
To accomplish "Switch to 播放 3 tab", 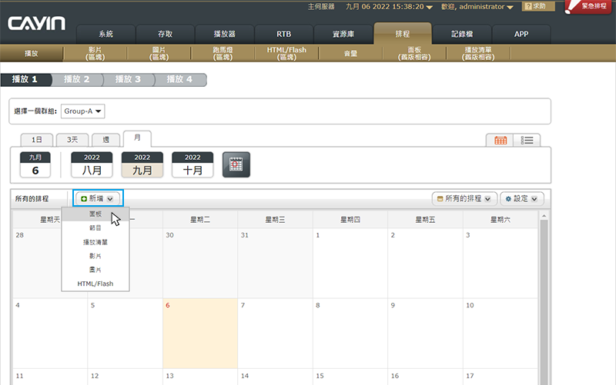I will (x=129, y=80).
